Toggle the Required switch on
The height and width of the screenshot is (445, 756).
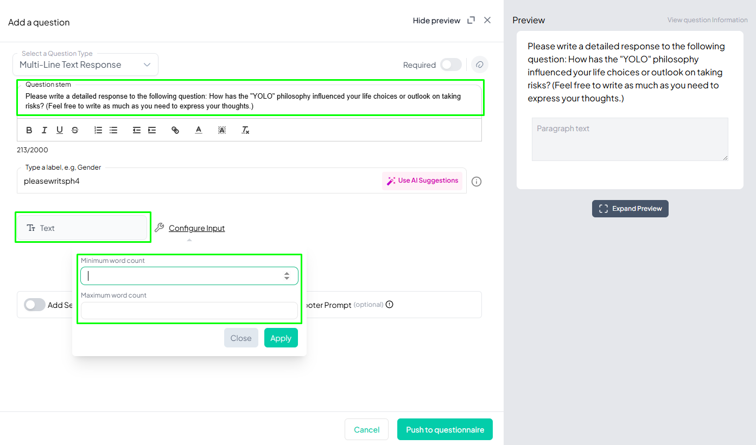pos(451,65)
